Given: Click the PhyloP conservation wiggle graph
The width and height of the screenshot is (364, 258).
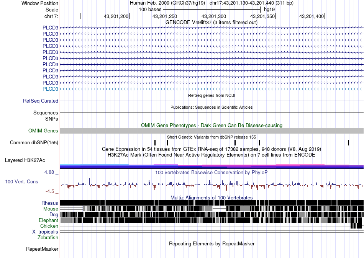Looking at the screenshot, I should [x=212, y=185].
